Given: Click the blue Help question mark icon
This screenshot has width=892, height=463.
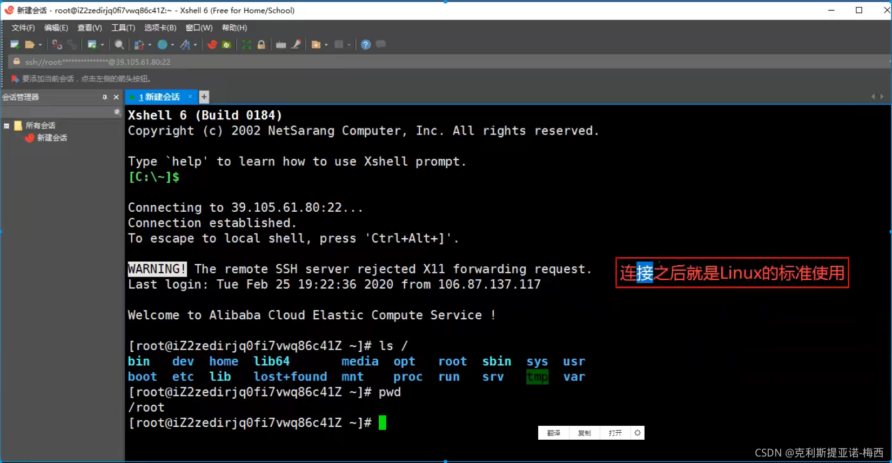Looking at the screenshot, I should coord(366,45).
